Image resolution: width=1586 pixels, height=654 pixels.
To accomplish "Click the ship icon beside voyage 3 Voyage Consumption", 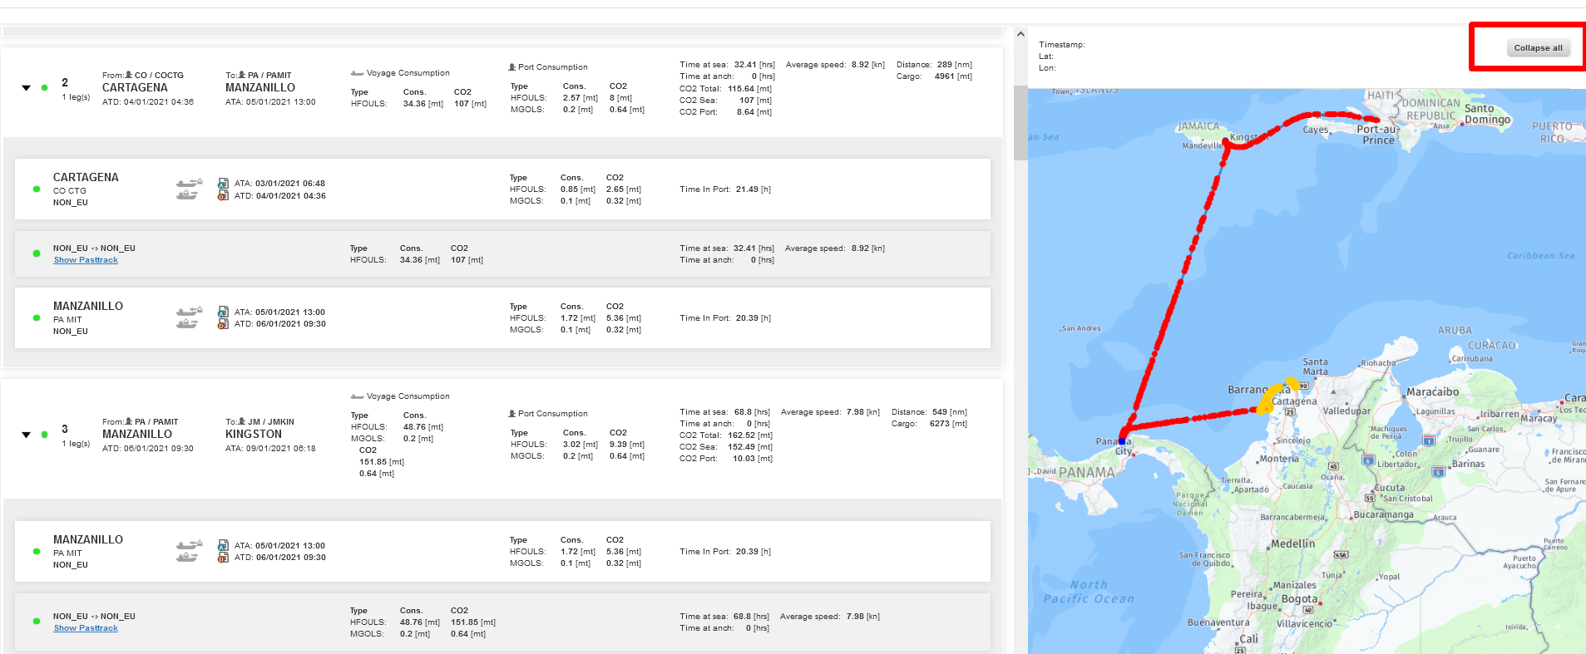I will pyautogui.click(x=357, y=396).
